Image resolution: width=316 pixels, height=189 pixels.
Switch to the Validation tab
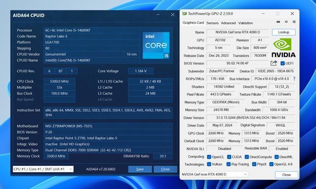click(245, 23)
